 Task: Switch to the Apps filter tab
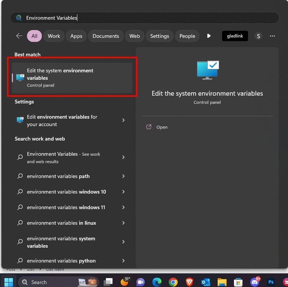click(x=76, y=36)
